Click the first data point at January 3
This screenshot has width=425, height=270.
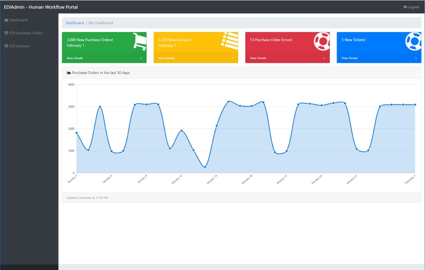click(x=77, y=133)
